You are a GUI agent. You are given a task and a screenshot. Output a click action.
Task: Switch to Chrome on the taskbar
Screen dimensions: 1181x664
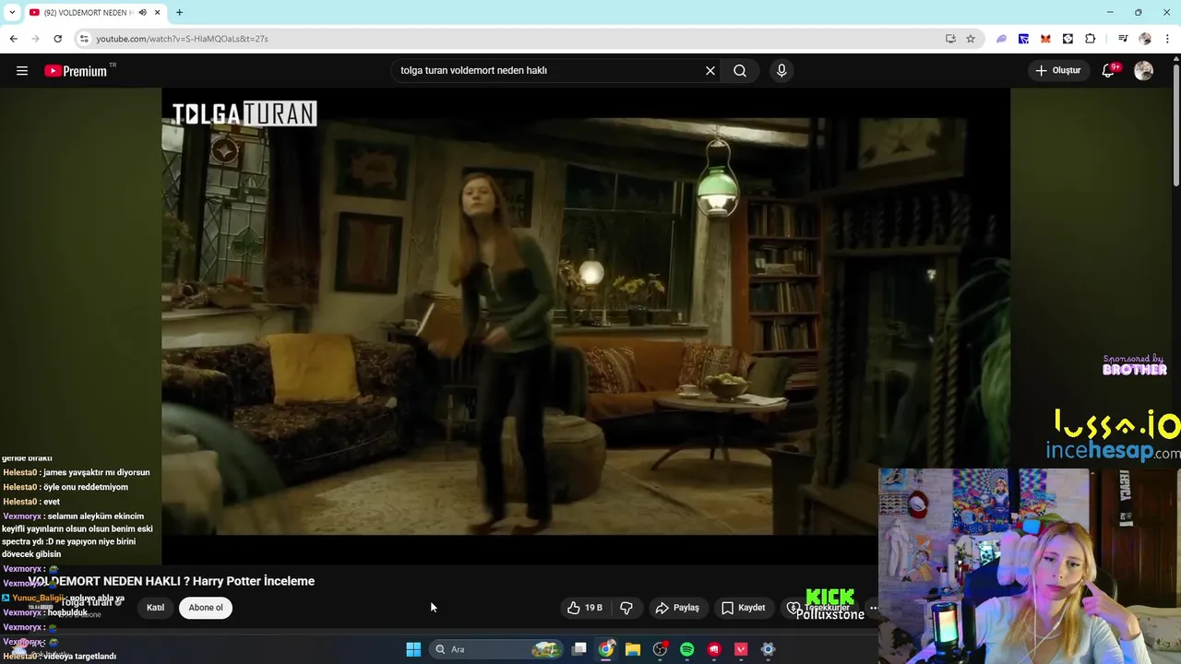606,649
